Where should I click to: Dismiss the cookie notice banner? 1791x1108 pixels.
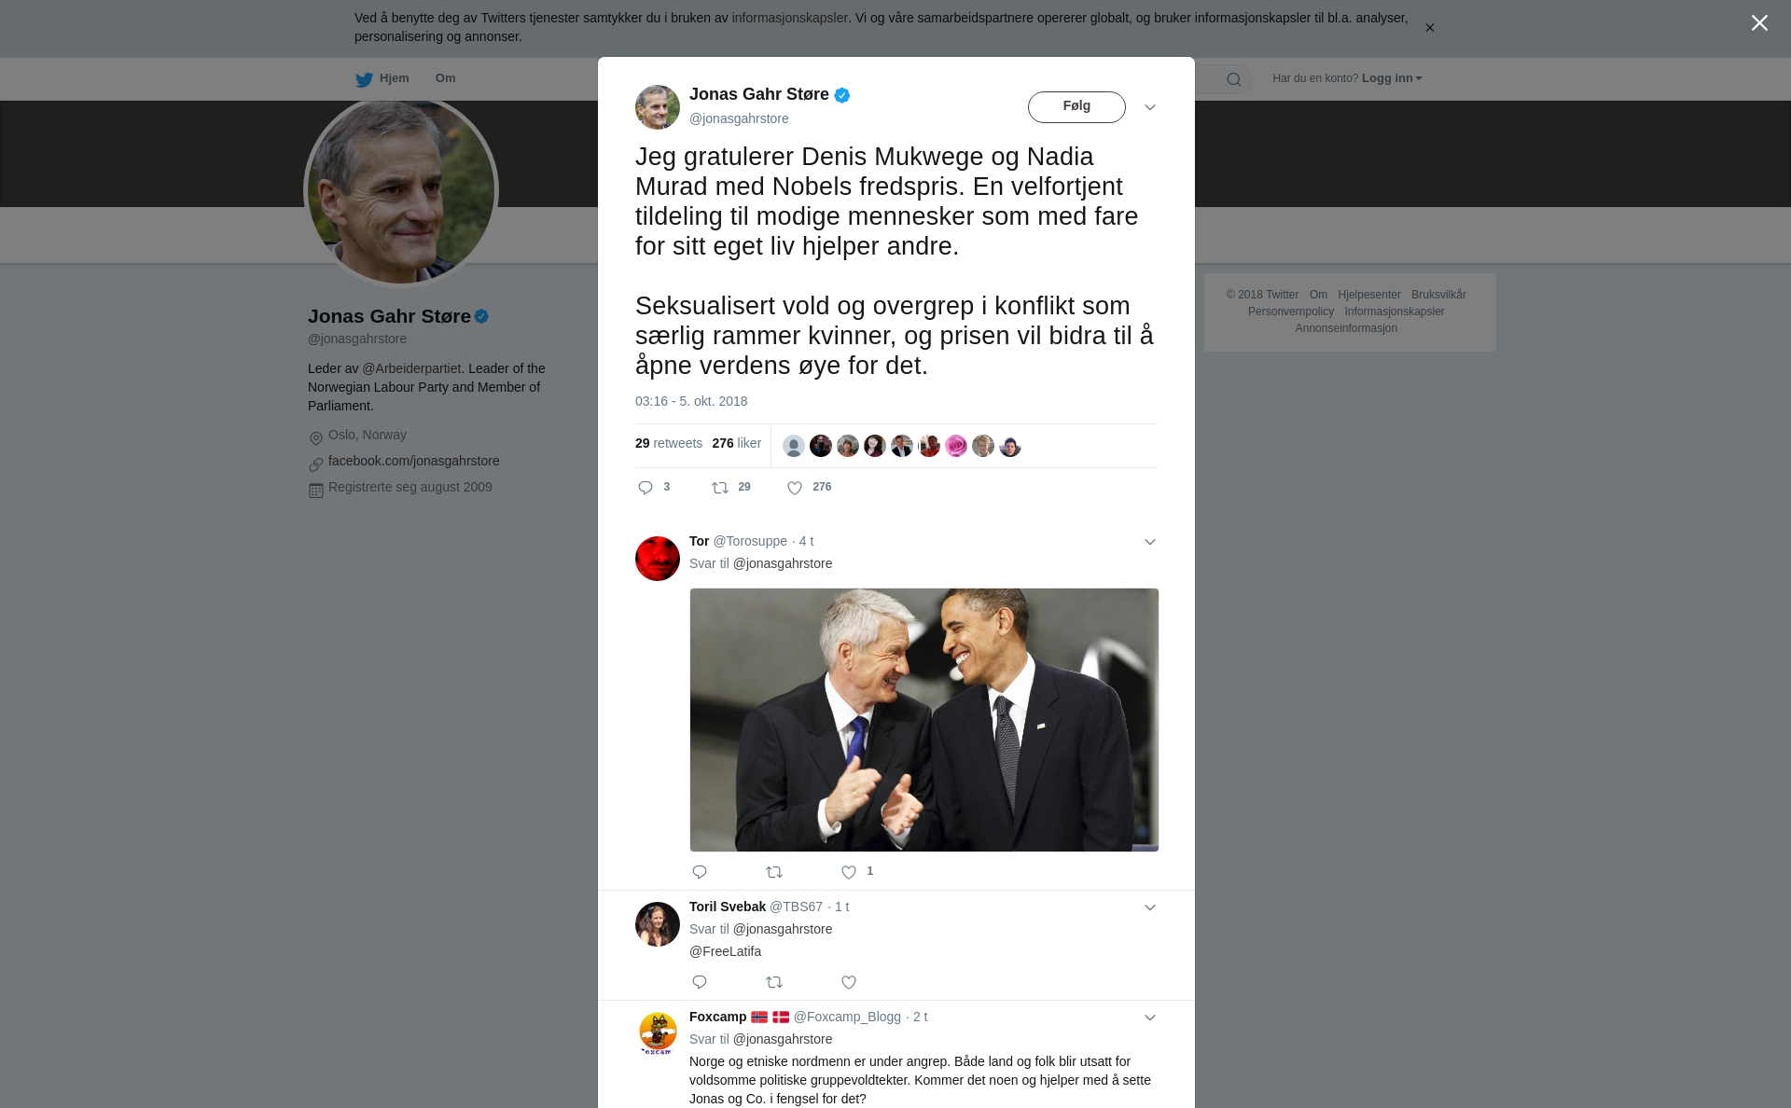point(1429,28)
